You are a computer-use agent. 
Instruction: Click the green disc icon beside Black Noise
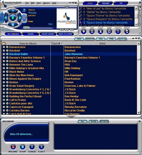click(x=7, y=72)
